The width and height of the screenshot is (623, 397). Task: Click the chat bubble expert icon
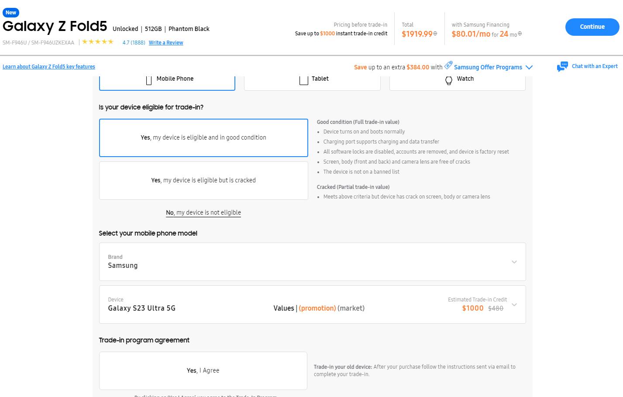(x=562, y=67)
